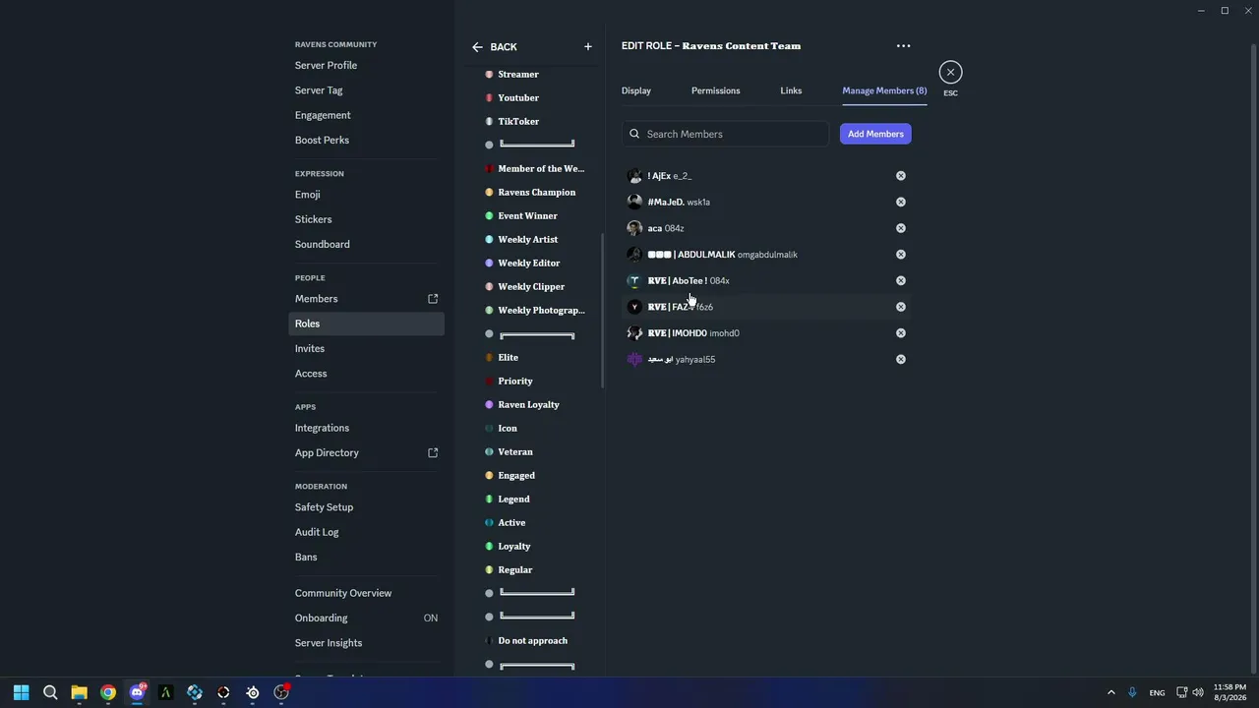Click the Discord taskbar icon
1259x708 pixels.
coord(137,692)
